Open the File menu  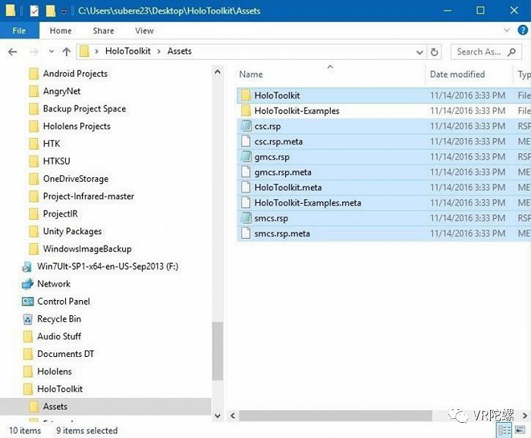(x=19, y=31)
